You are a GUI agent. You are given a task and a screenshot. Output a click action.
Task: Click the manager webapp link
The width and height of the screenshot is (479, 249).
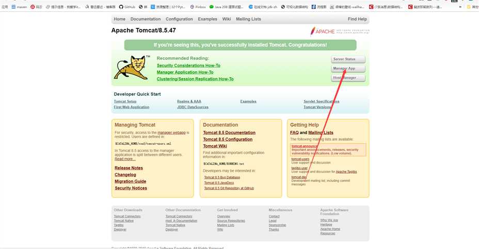click(171, 133)
